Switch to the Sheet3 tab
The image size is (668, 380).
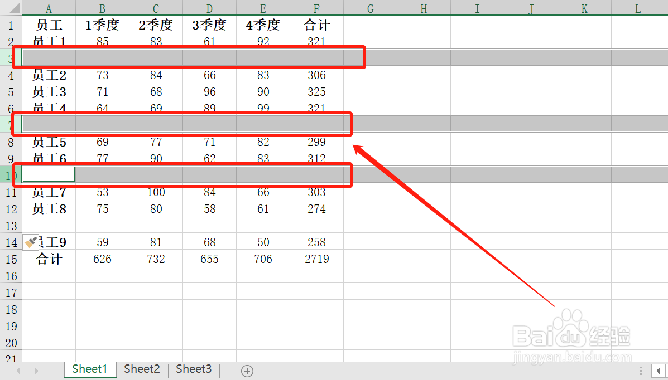coord(193,369)
